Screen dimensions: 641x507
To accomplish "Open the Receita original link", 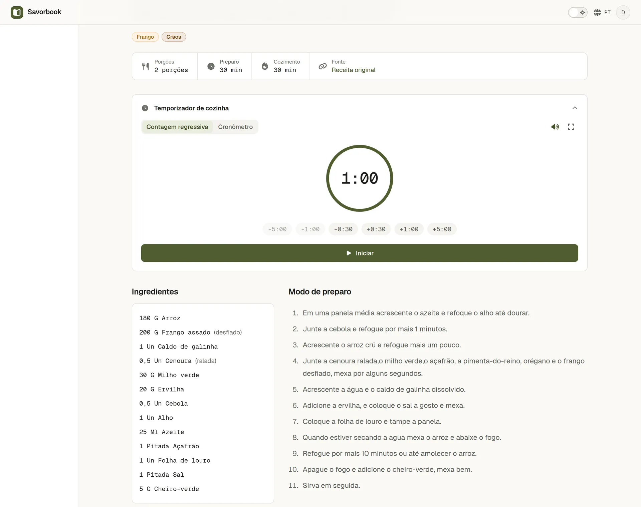I will pyautogui.click(x=354, y=70).
